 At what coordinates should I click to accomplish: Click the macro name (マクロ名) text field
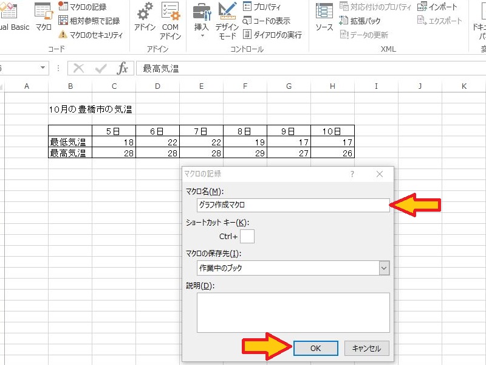[x=293, y=205]
